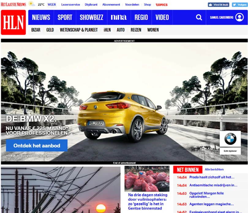
Task: Open headline Opgelet! Morgen felle rukwinden
Action: pos(207,195)
